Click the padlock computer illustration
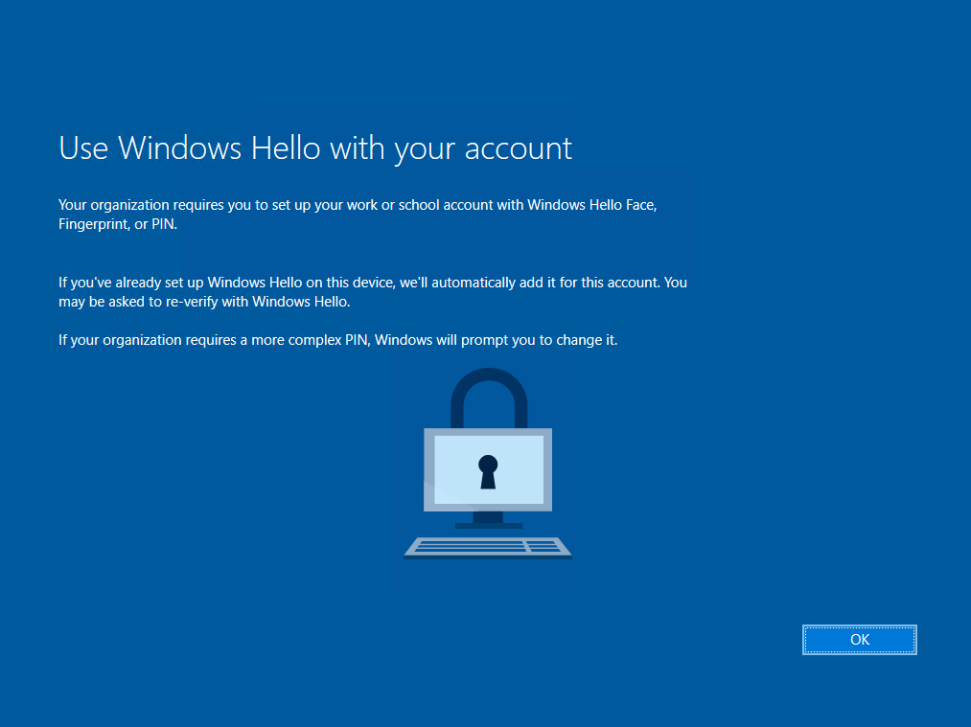The height and width of the screenshot is (727, 971). click(488, 464)
